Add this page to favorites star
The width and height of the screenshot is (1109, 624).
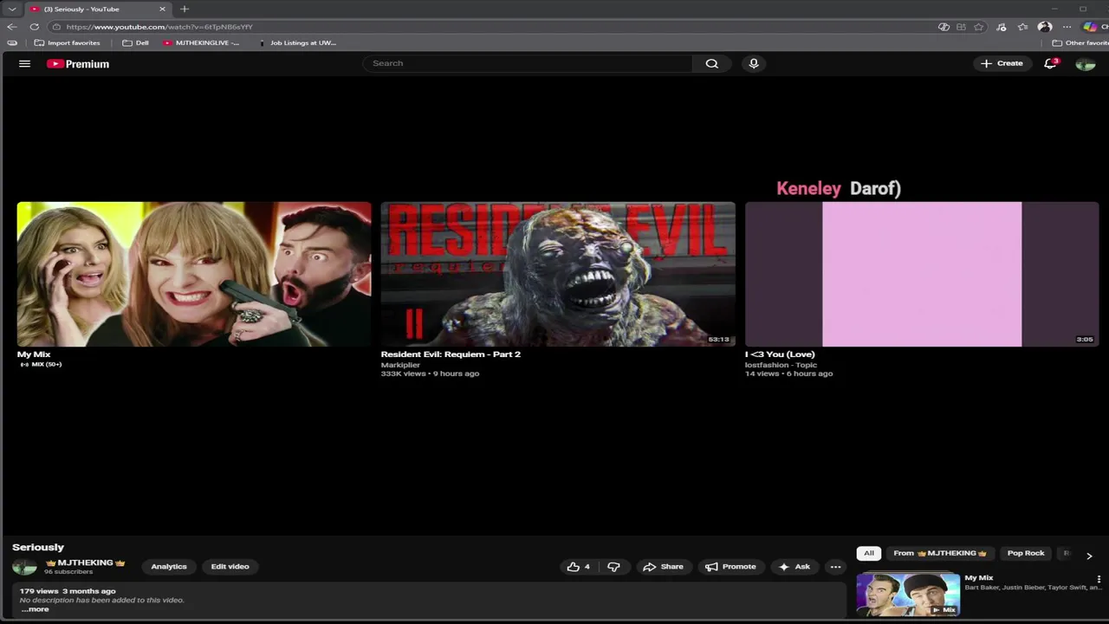(979, 27)
